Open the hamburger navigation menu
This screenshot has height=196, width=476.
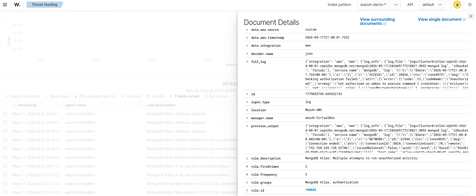5,5
